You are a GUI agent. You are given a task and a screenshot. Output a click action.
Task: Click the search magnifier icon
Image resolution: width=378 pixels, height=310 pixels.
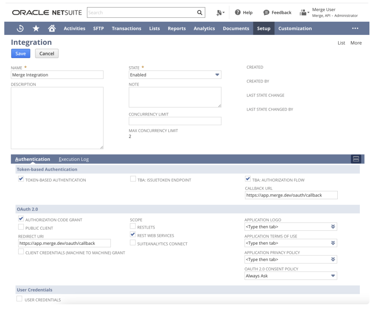[199, 12]
